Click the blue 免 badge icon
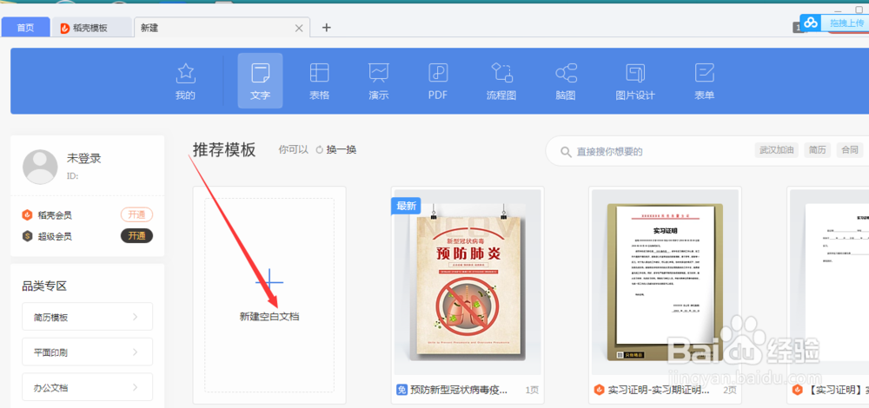 pos(401,390)
